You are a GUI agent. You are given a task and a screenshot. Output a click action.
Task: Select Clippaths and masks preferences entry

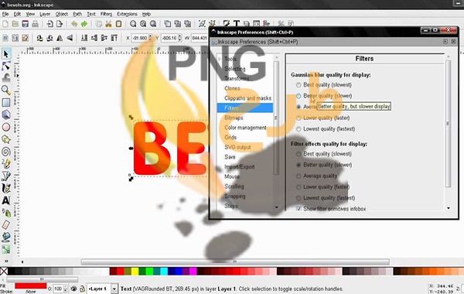coord(247,98)
